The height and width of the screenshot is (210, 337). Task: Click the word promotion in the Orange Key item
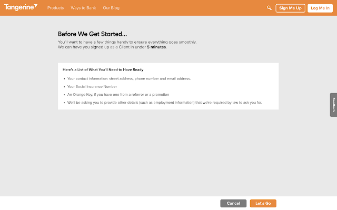click(x=161, y=95)
